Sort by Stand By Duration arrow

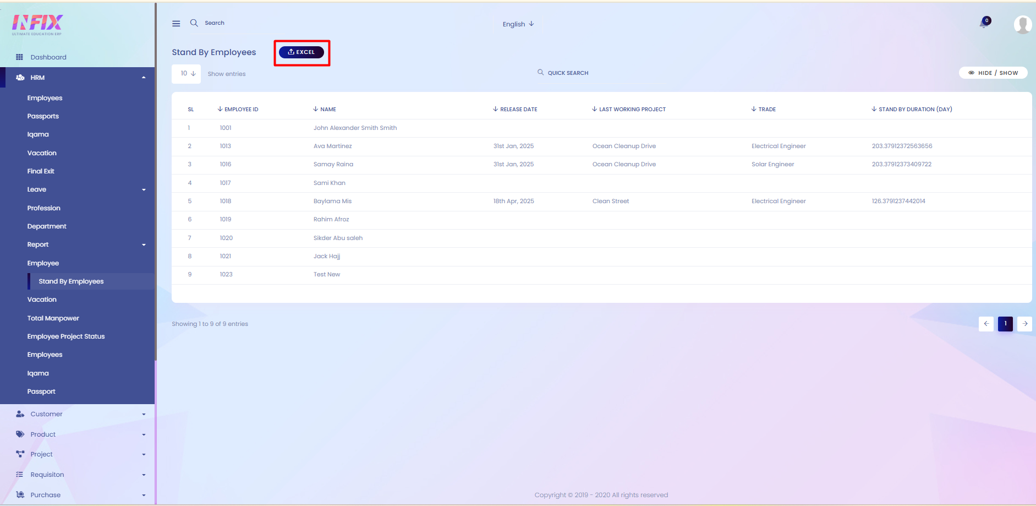pyautogui.click(x=874, y=109)
